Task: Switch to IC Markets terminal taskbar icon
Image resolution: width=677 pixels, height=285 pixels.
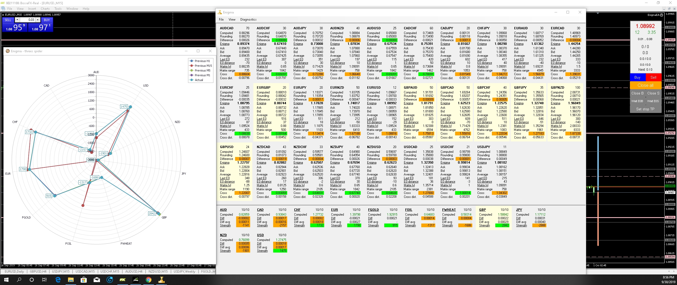Action: click(135, 280)
